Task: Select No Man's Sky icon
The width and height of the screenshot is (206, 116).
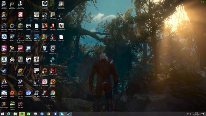Action: tap(61, 27)
